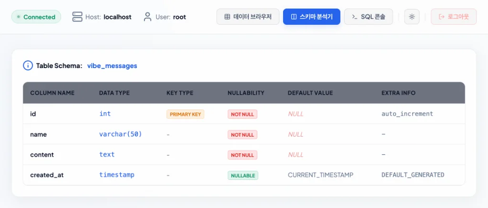Click the Connected status badge
The image size is (488, 208).
(x=36, y=17)
